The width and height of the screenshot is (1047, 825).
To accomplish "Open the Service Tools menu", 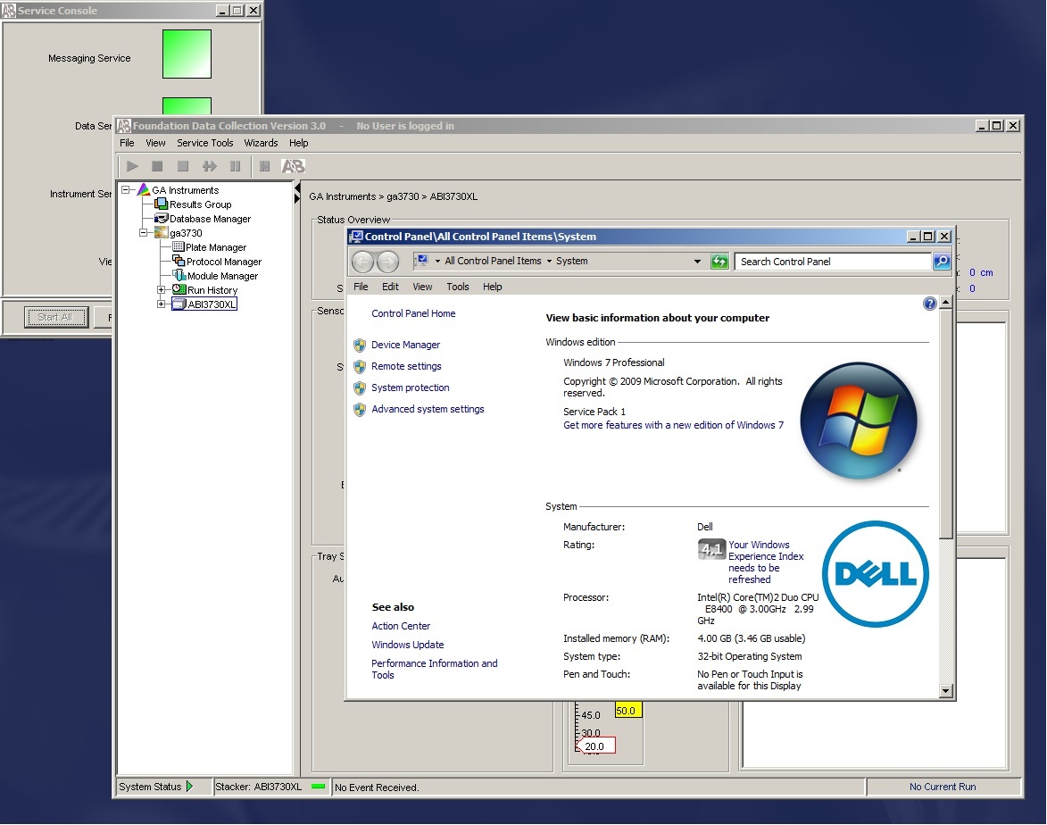I will pyautogui.click(x=204, y=143).
